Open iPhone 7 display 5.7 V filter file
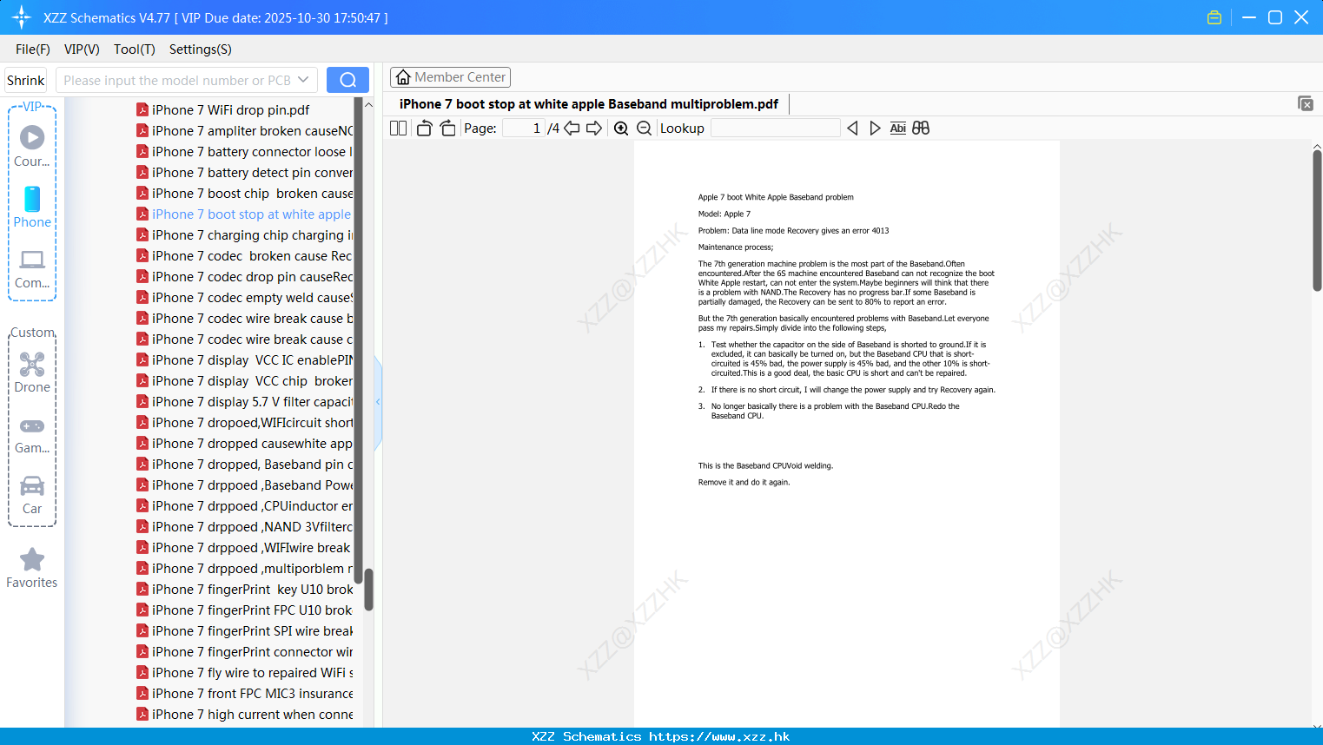Viewport: 1323px width, 745px height. (x=244, y=401)
